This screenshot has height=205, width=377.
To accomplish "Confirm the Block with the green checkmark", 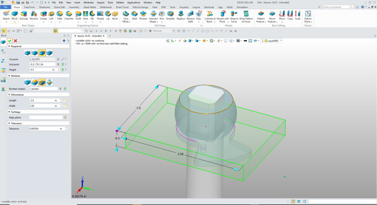I will 10,41.
